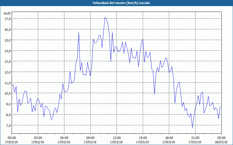233x145 pixels.
Task: Click the '00:00' time label above 17/03/19
Action: (12, 138)
